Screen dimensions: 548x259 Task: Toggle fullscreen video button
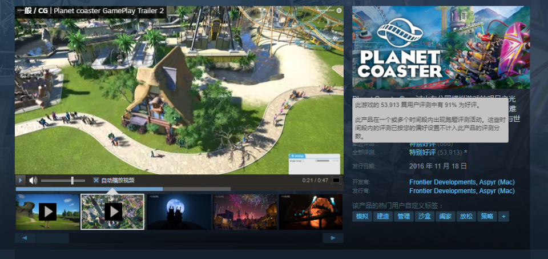336,180
